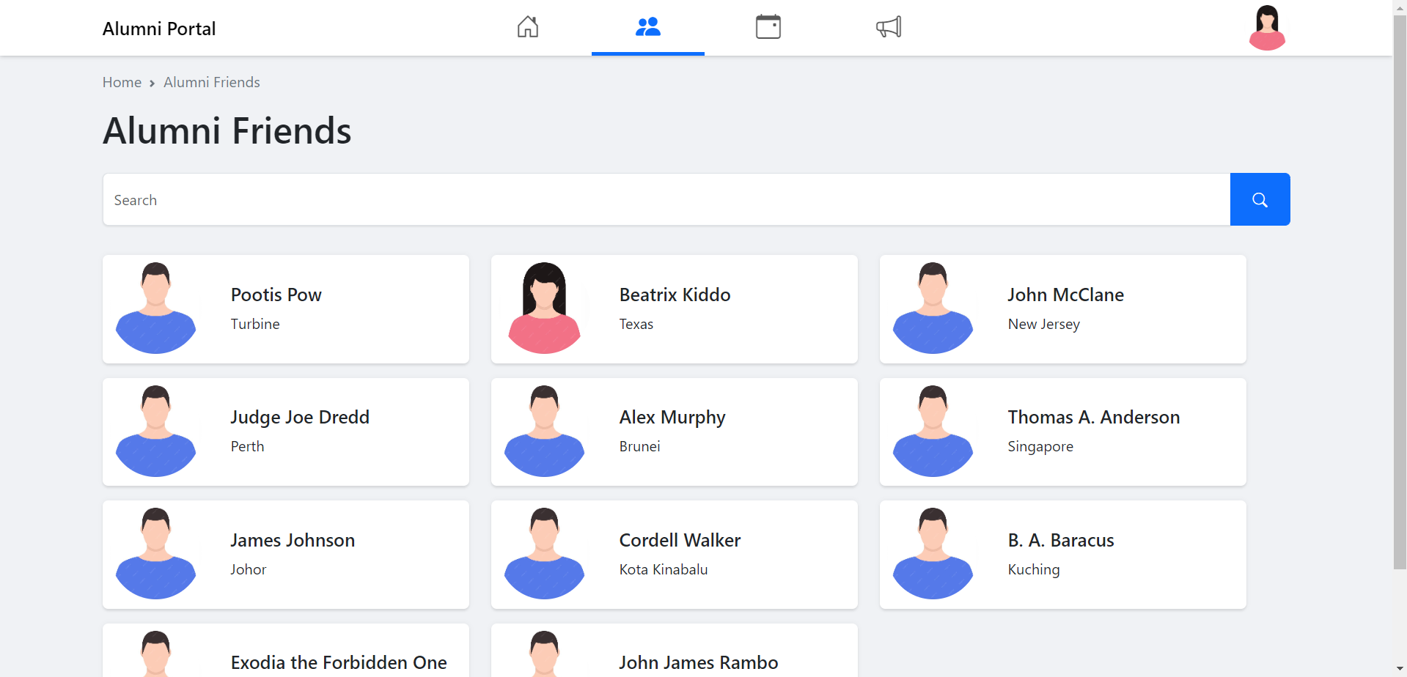Open Cordell Walker's avatar image

[x=544, y=554]
